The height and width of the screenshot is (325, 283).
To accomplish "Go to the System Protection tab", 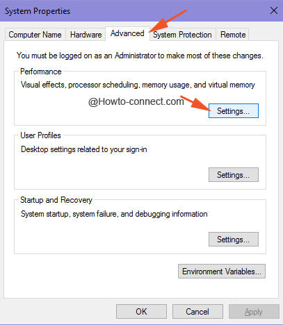I will 182,35.
